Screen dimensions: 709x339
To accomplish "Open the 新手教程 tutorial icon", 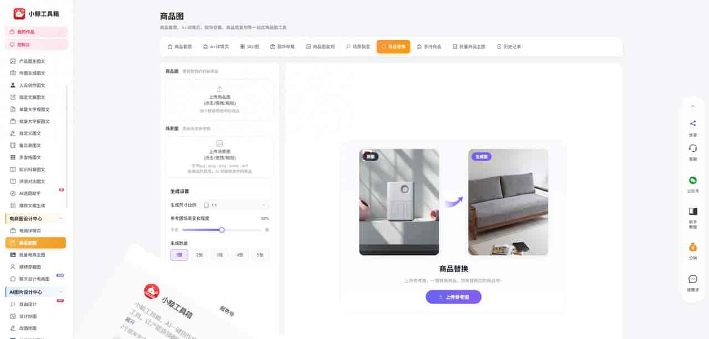I will [x=692, y=211].
